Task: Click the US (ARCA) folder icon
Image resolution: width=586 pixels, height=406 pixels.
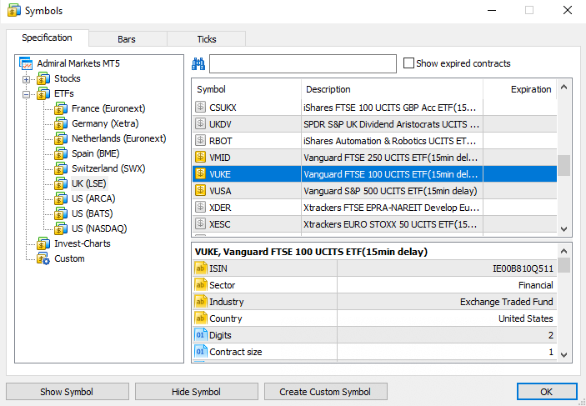Action: tap(61, 198)
